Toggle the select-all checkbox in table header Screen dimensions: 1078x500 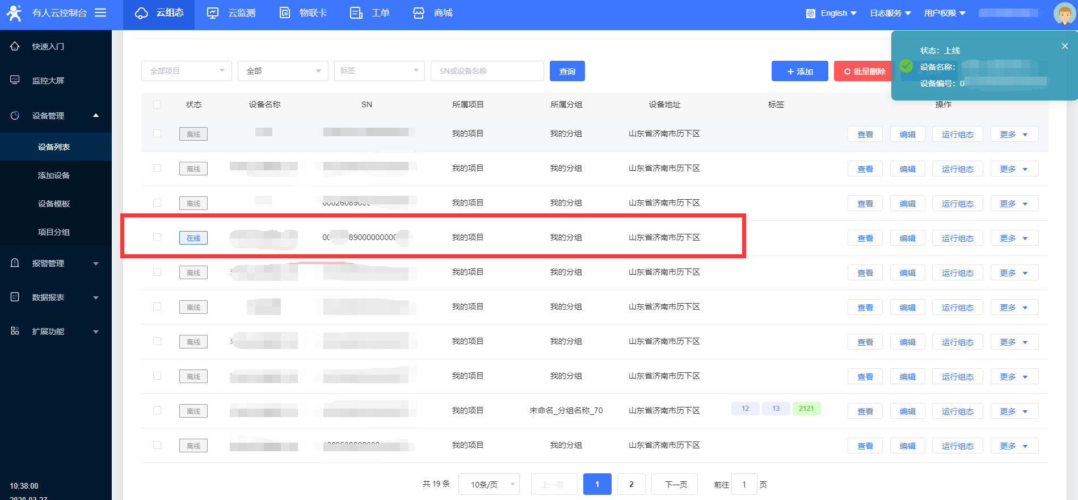[x=157, y=104]
